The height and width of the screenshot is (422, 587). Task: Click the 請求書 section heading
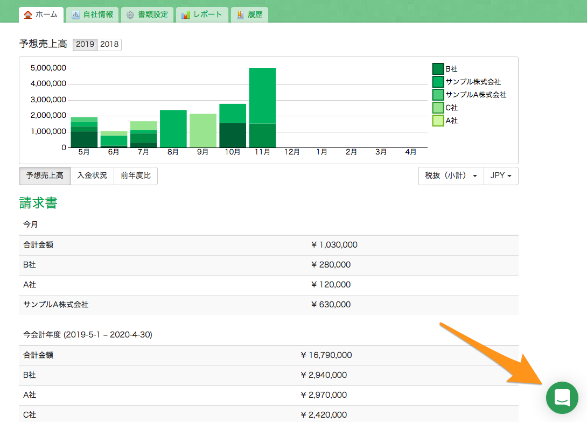[38, 203]
